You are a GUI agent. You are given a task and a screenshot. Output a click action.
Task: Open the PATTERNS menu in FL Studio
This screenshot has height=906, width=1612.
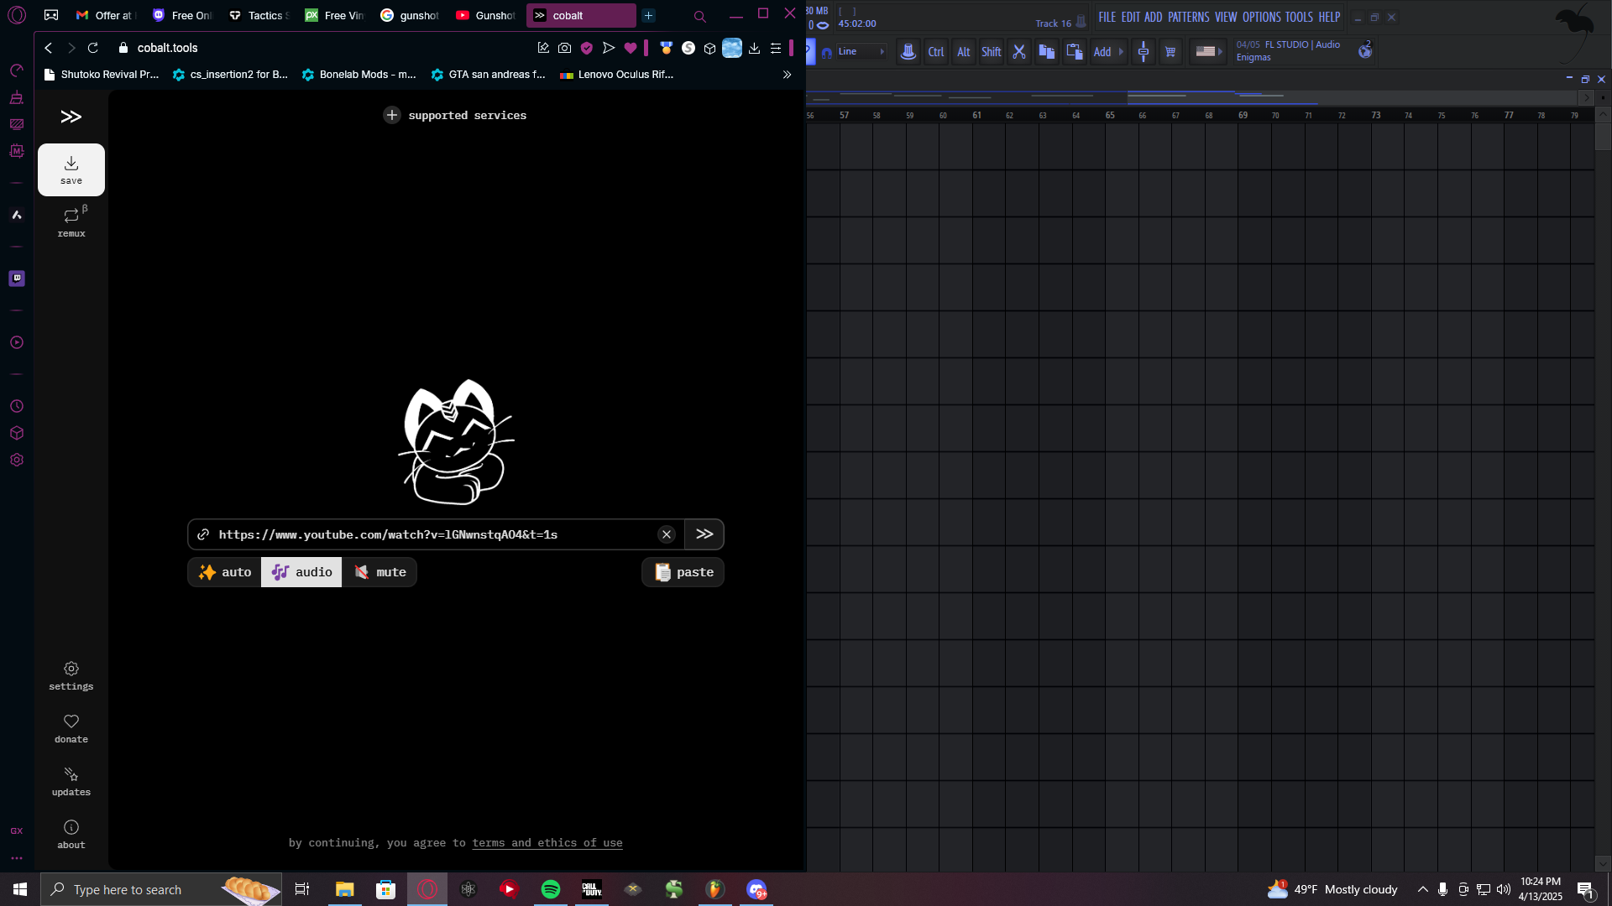[x=1188, y=17]
